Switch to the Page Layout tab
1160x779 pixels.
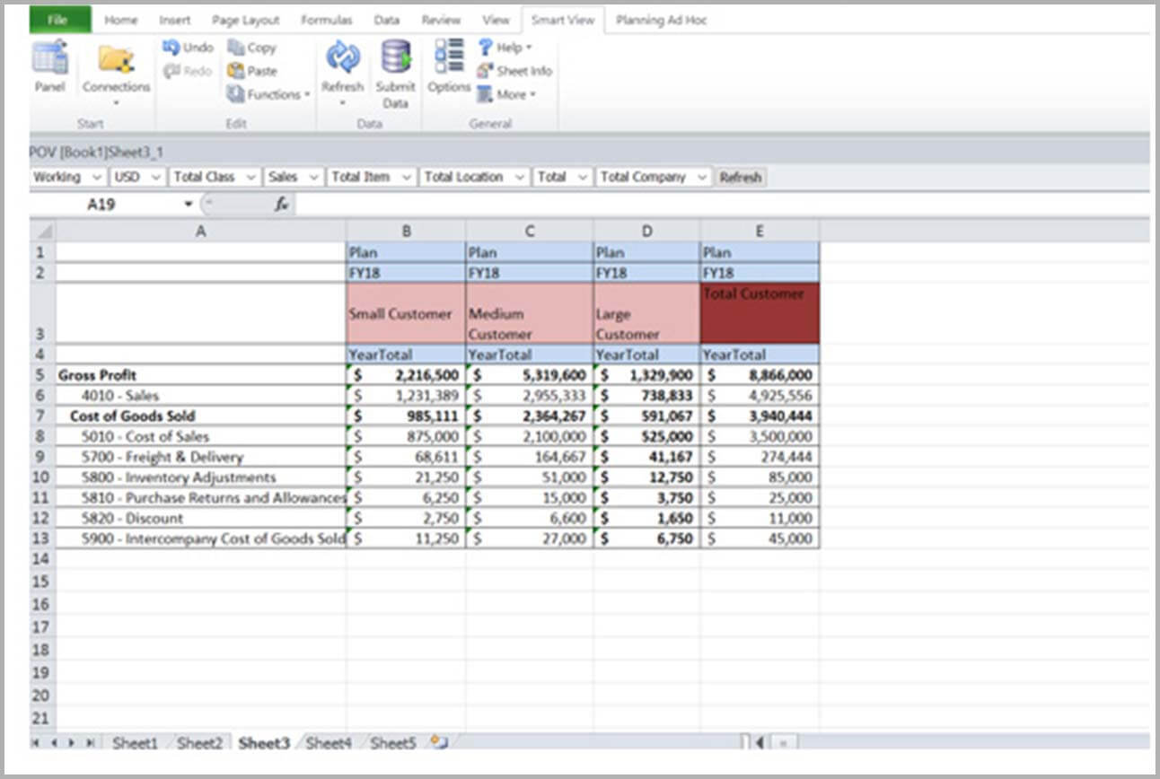click(x=246, y=20)
